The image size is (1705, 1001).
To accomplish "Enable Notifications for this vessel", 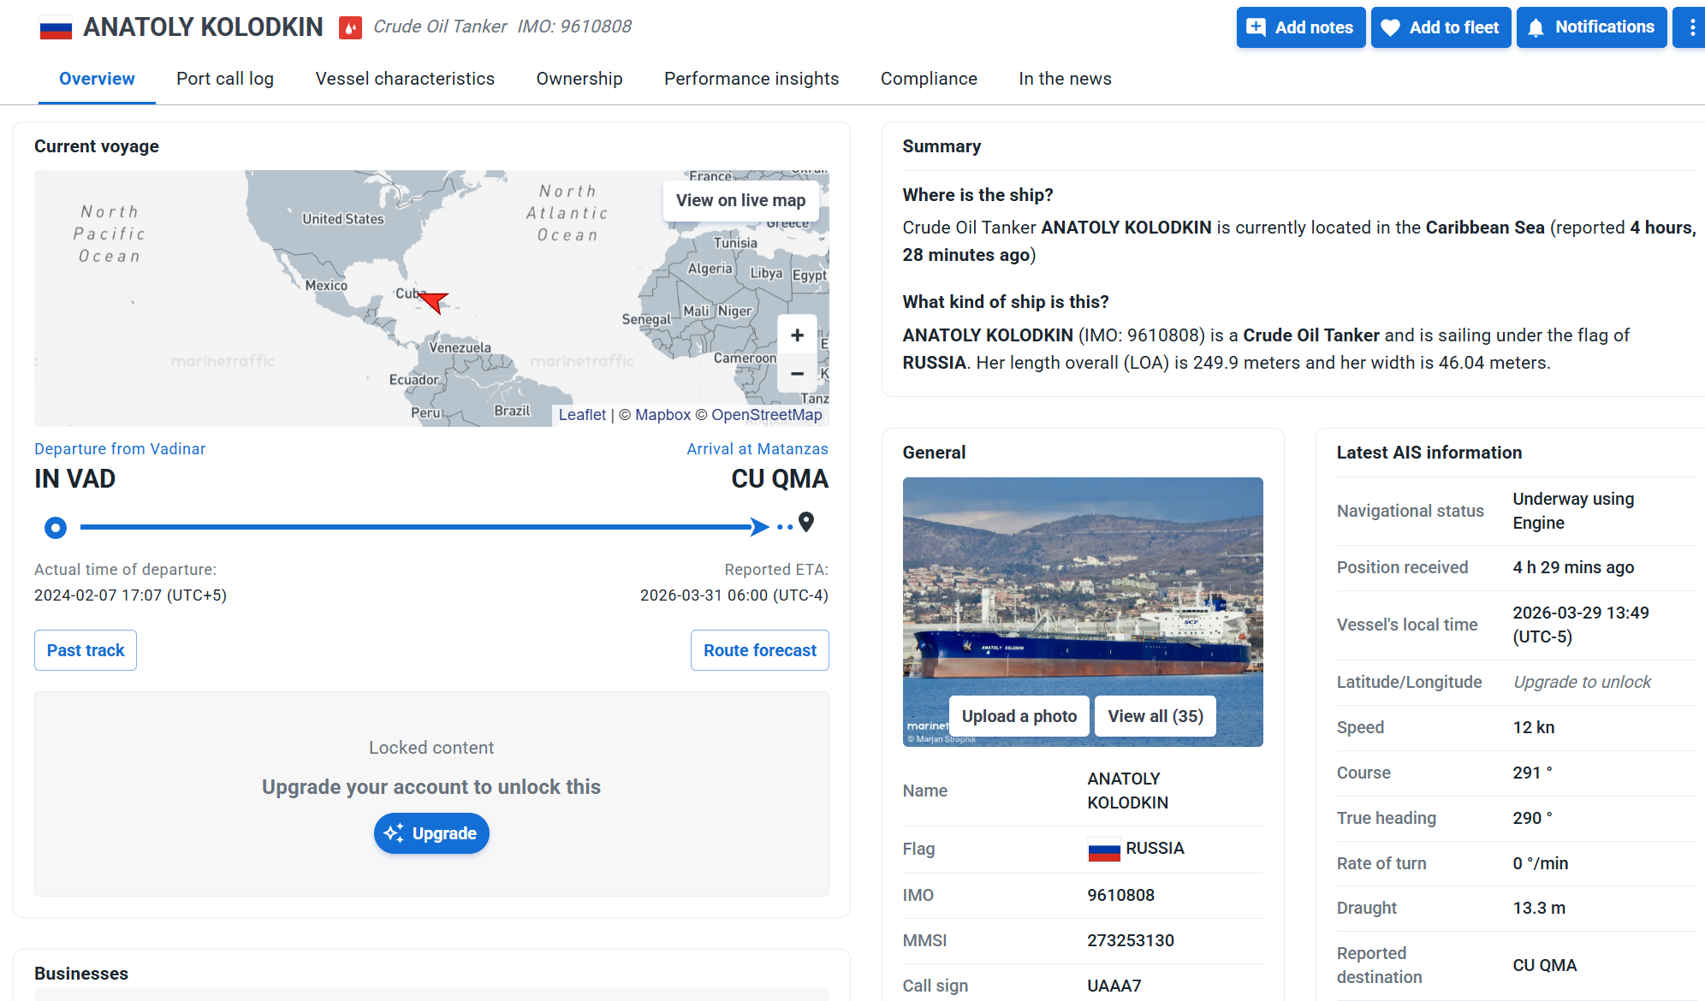I will (1591, 27).
